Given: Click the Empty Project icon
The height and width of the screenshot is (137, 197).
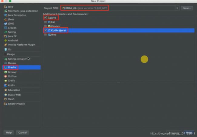Looking at the screenshot, I should (x=6, y=104).
